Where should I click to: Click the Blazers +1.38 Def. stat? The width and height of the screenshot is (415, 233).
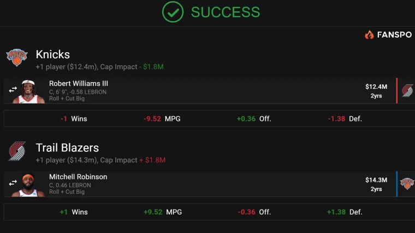point(345,212)
